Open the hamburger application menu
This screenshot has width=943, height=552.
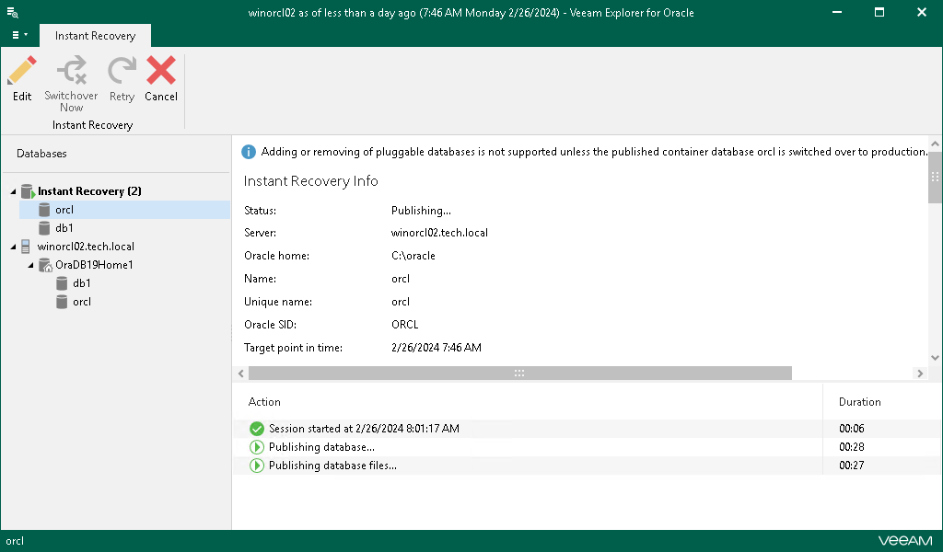(x=18, y=35)
